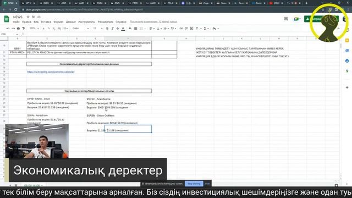This screenshot has width=352, height=198.
Task: Open the fill color picker
Action: coord(130,29)
